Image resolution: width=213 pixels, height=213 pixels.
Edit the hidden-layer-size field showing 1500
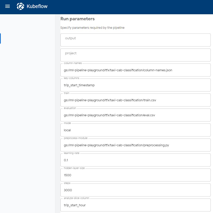136,175
